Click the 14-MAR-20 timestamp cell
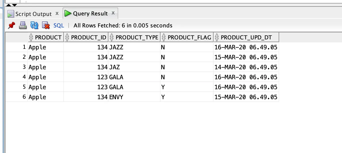Screen dimensions: 342x153 coord(246,67)
